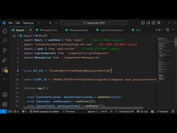Viewport: 177px width, 133px height.
Task: Toggle primary side bar layout icon
Action: coord(143,23)
